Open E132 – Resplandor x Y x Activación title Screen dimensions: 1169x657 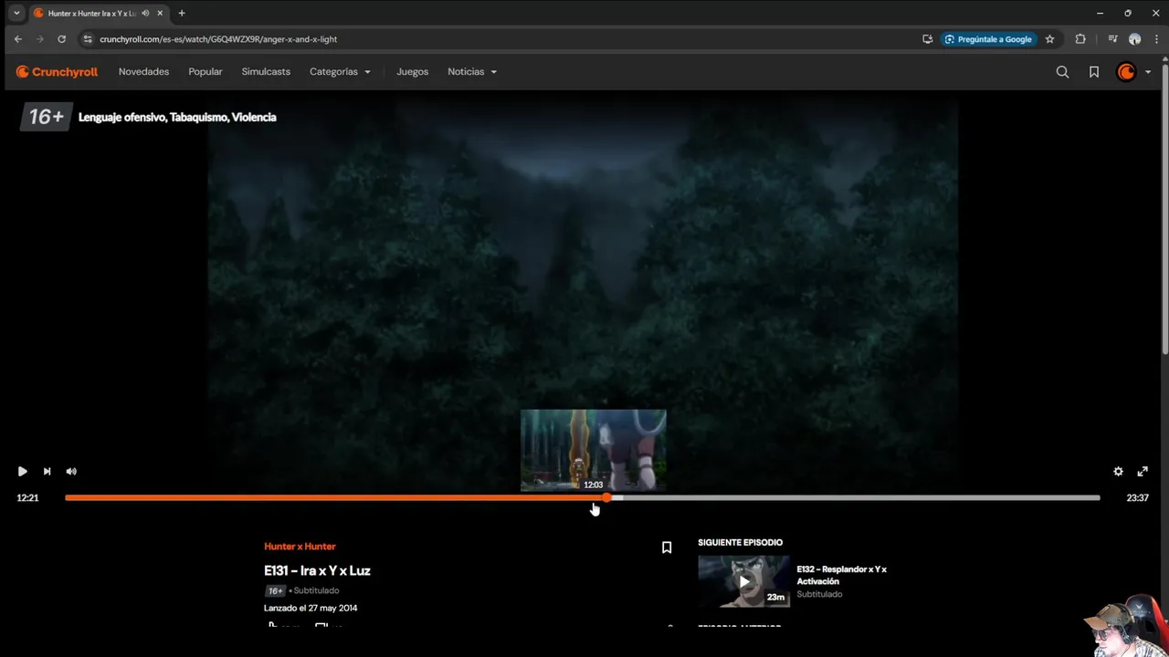(x=841, y=575)
